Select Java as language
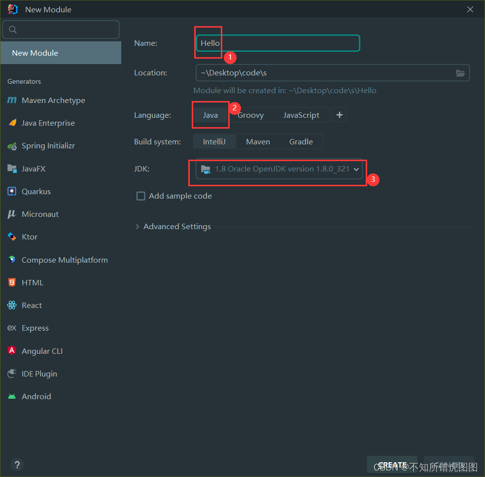The height and width of the screenshot is (477, 485). click(210, 115)
